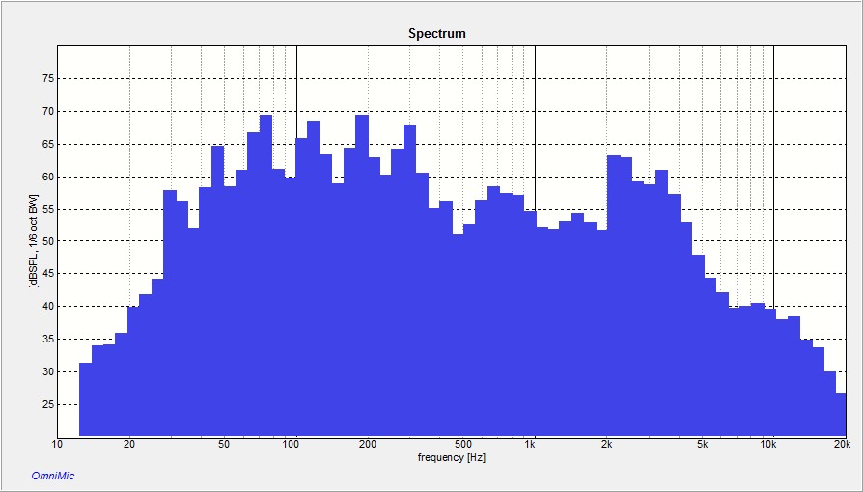This screenshot has width=863, height=492.
Task: Click the 65 dB y-axis tick label
Action: pyautogui.click(x=46, y=145)
